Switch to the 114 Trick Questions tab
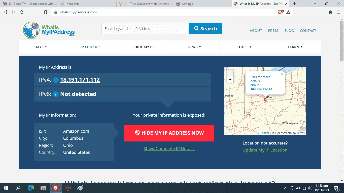 [146, 4]
